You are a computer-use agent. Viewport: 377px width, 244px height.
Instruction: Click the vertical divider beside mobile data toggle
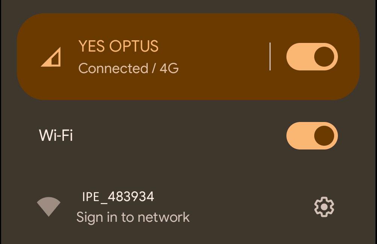click(x=270, y=56)
